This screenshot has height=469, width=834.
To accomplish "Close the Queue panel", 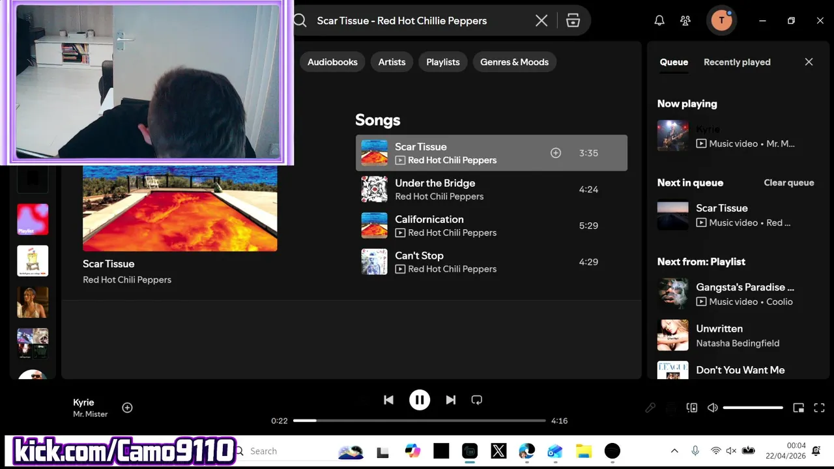I will coord(809,62).
